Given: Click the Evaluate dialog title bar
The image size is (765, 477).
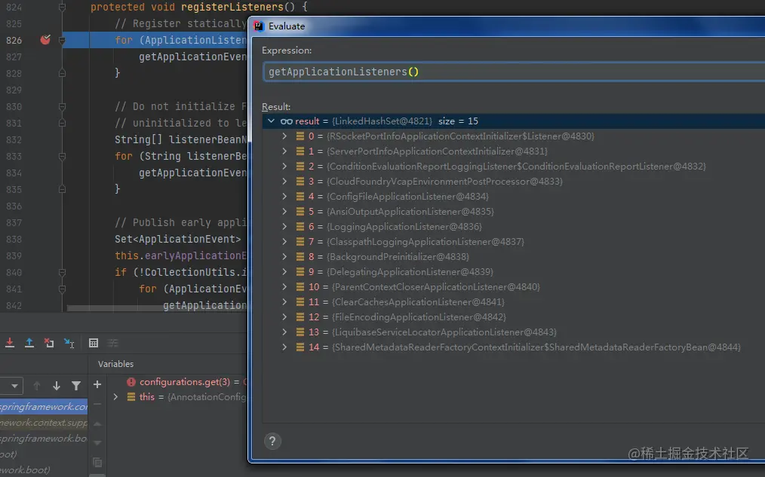Looking at the screenshot, I should click(508, 26).
